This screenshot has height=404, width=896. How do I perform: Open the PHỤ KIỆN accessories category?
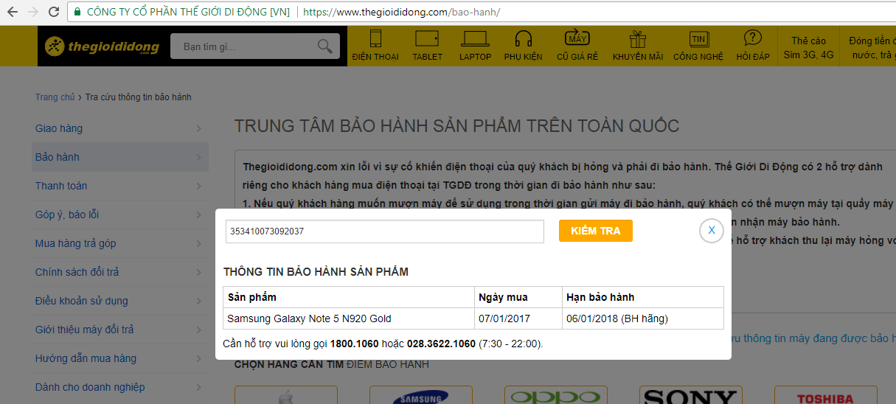tap(524, 46)
